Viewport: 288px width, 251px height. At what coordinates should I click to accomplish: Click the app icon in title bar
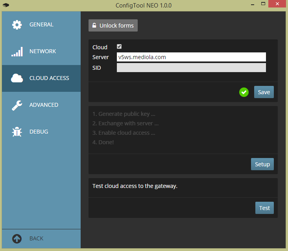6,6
